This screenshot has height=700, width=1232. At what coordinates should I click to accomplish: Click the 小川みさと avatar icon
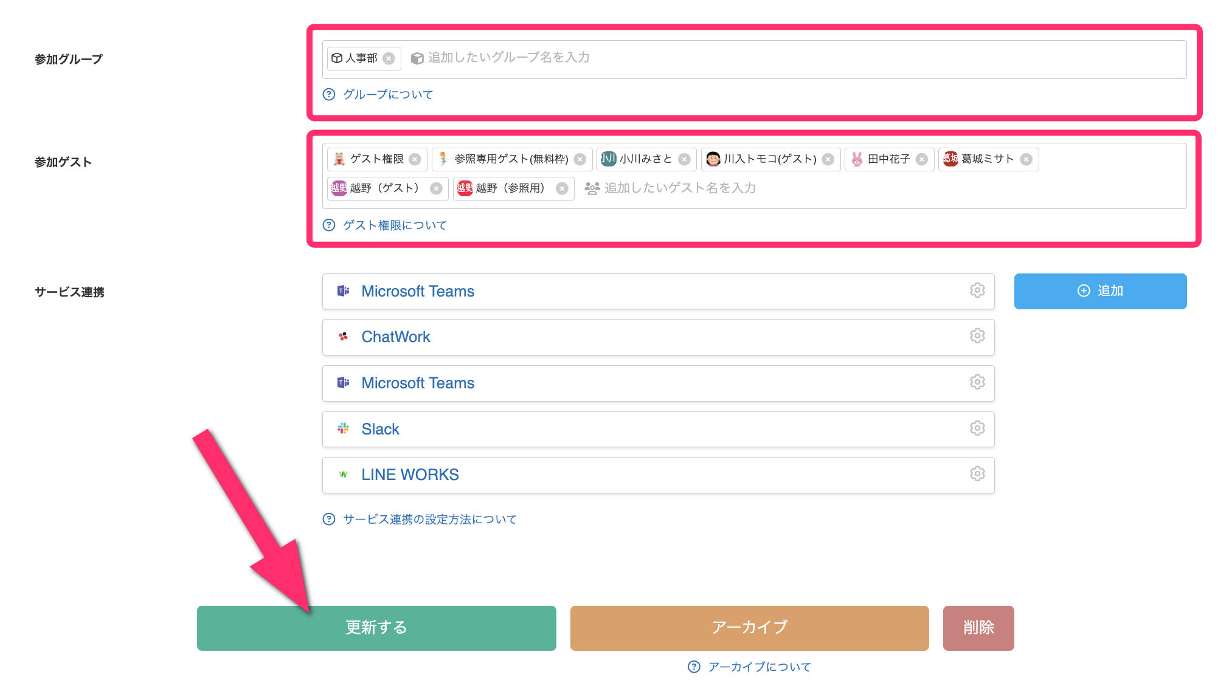coord(609,159)
